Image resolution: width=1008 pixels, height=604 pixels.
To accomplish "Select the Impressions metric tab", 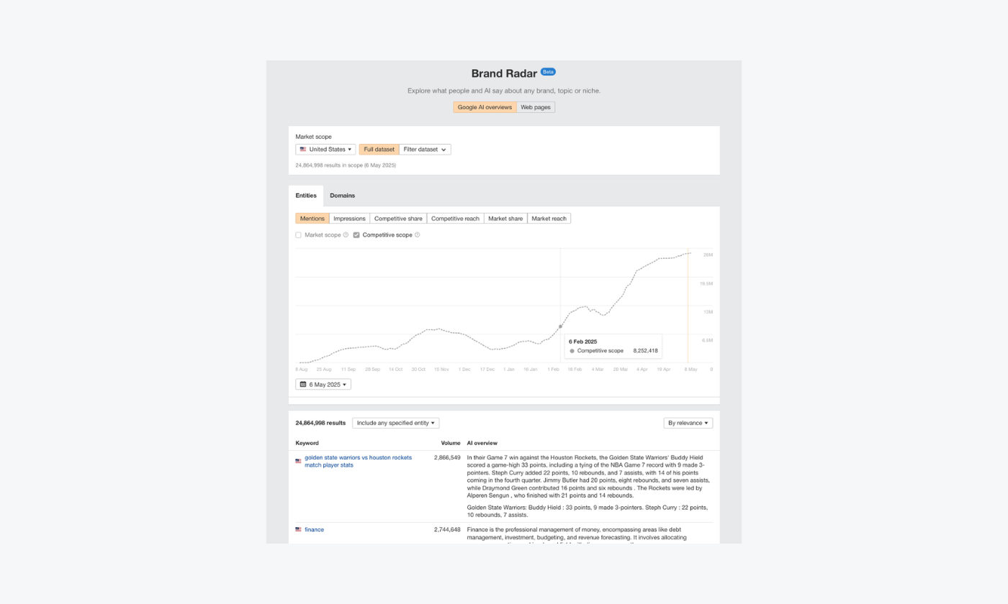I will pos(348,218).
